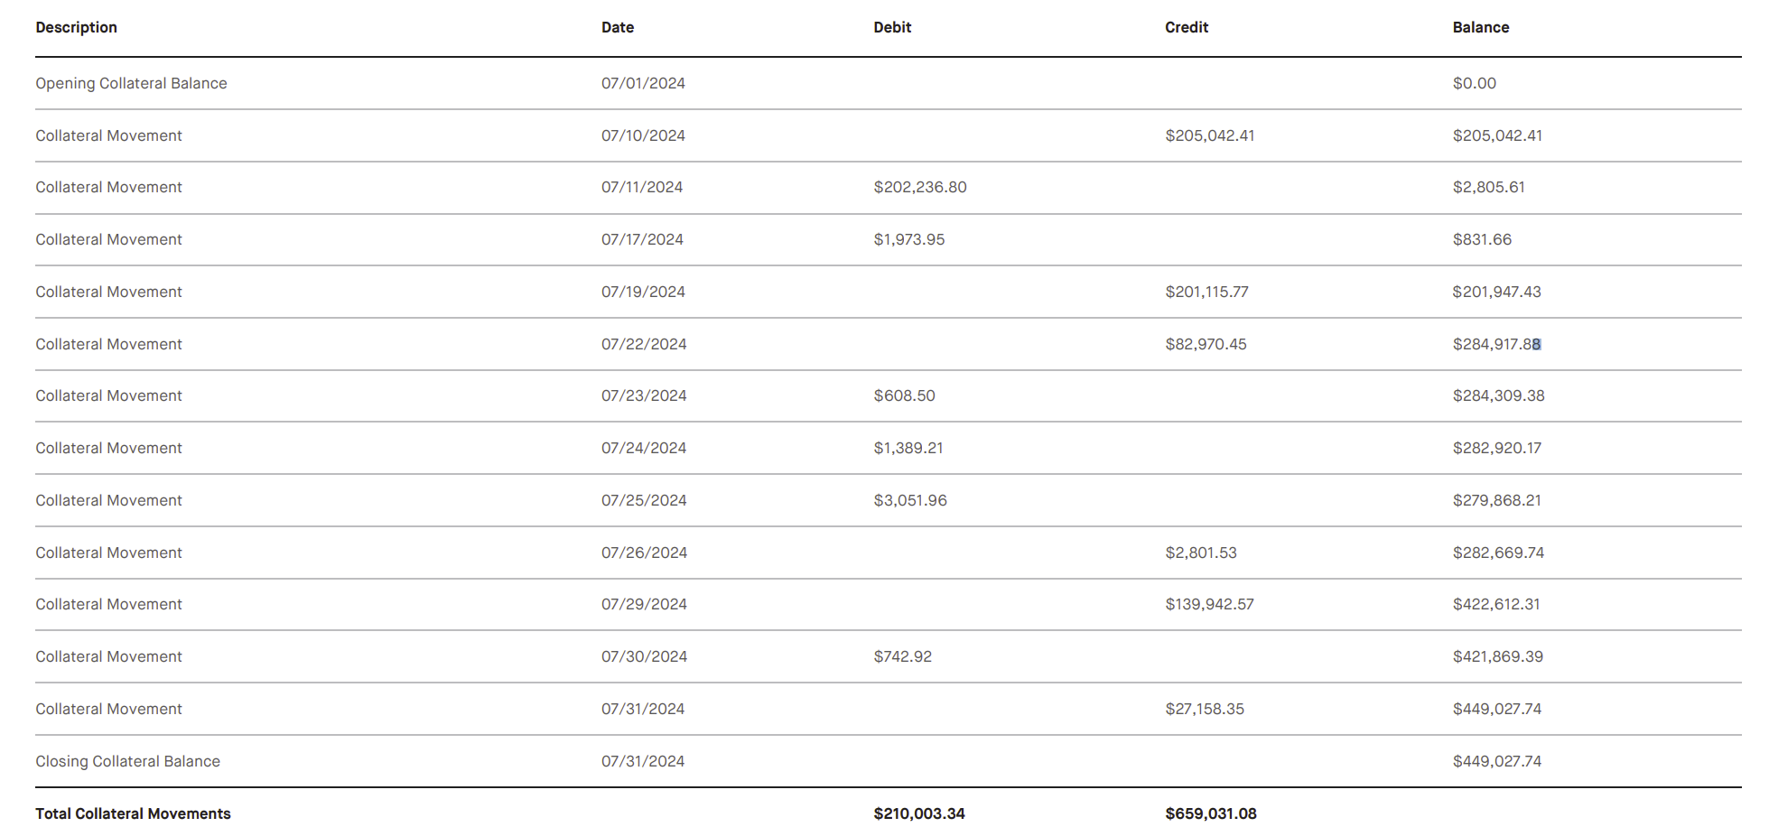Click the $205,042.41 credit amount on 07/10/2024
1769x827 pixels.
(1210, 135)
